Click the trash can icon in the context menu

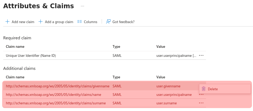[204, 89]
